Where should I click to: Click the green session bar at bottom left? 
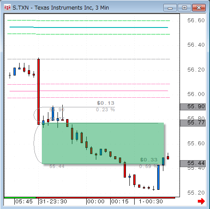pyautogui.click(x=20, y=198)
